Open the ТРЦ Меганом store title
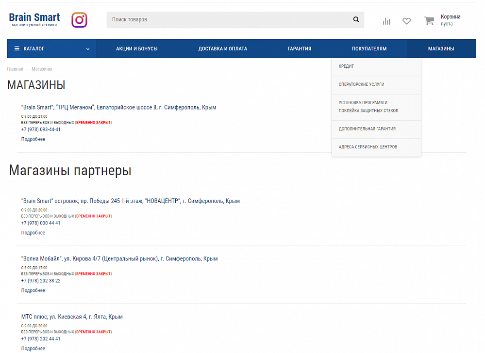This screenshot has height=353, width=485. pyautogui.click(x=119, y=108)
